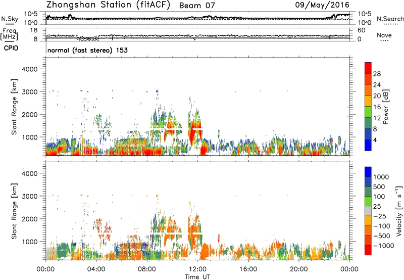Select the 4 label on power colorbar

click(375, 141)
